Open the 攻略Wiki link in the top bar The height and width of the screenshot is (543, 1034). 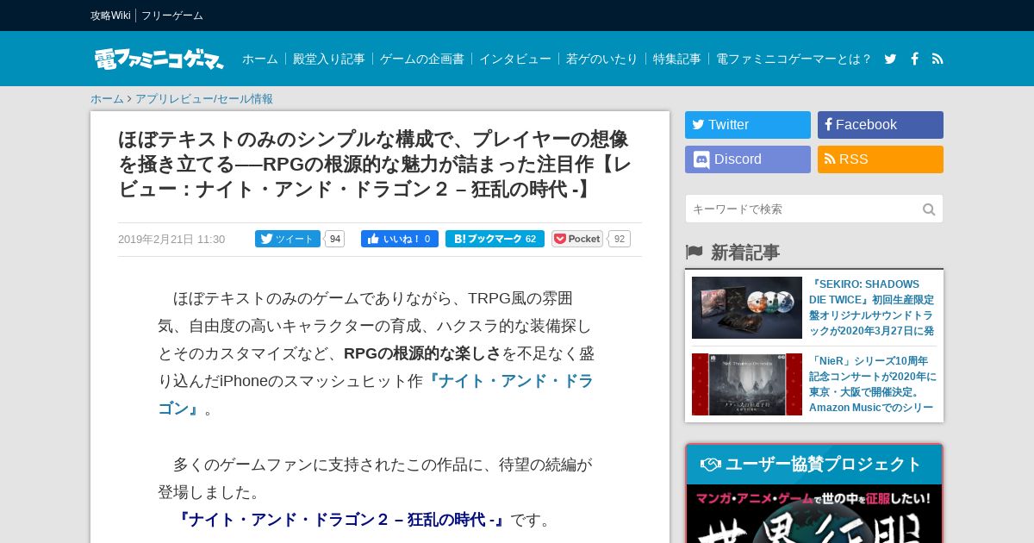point(110,16)
